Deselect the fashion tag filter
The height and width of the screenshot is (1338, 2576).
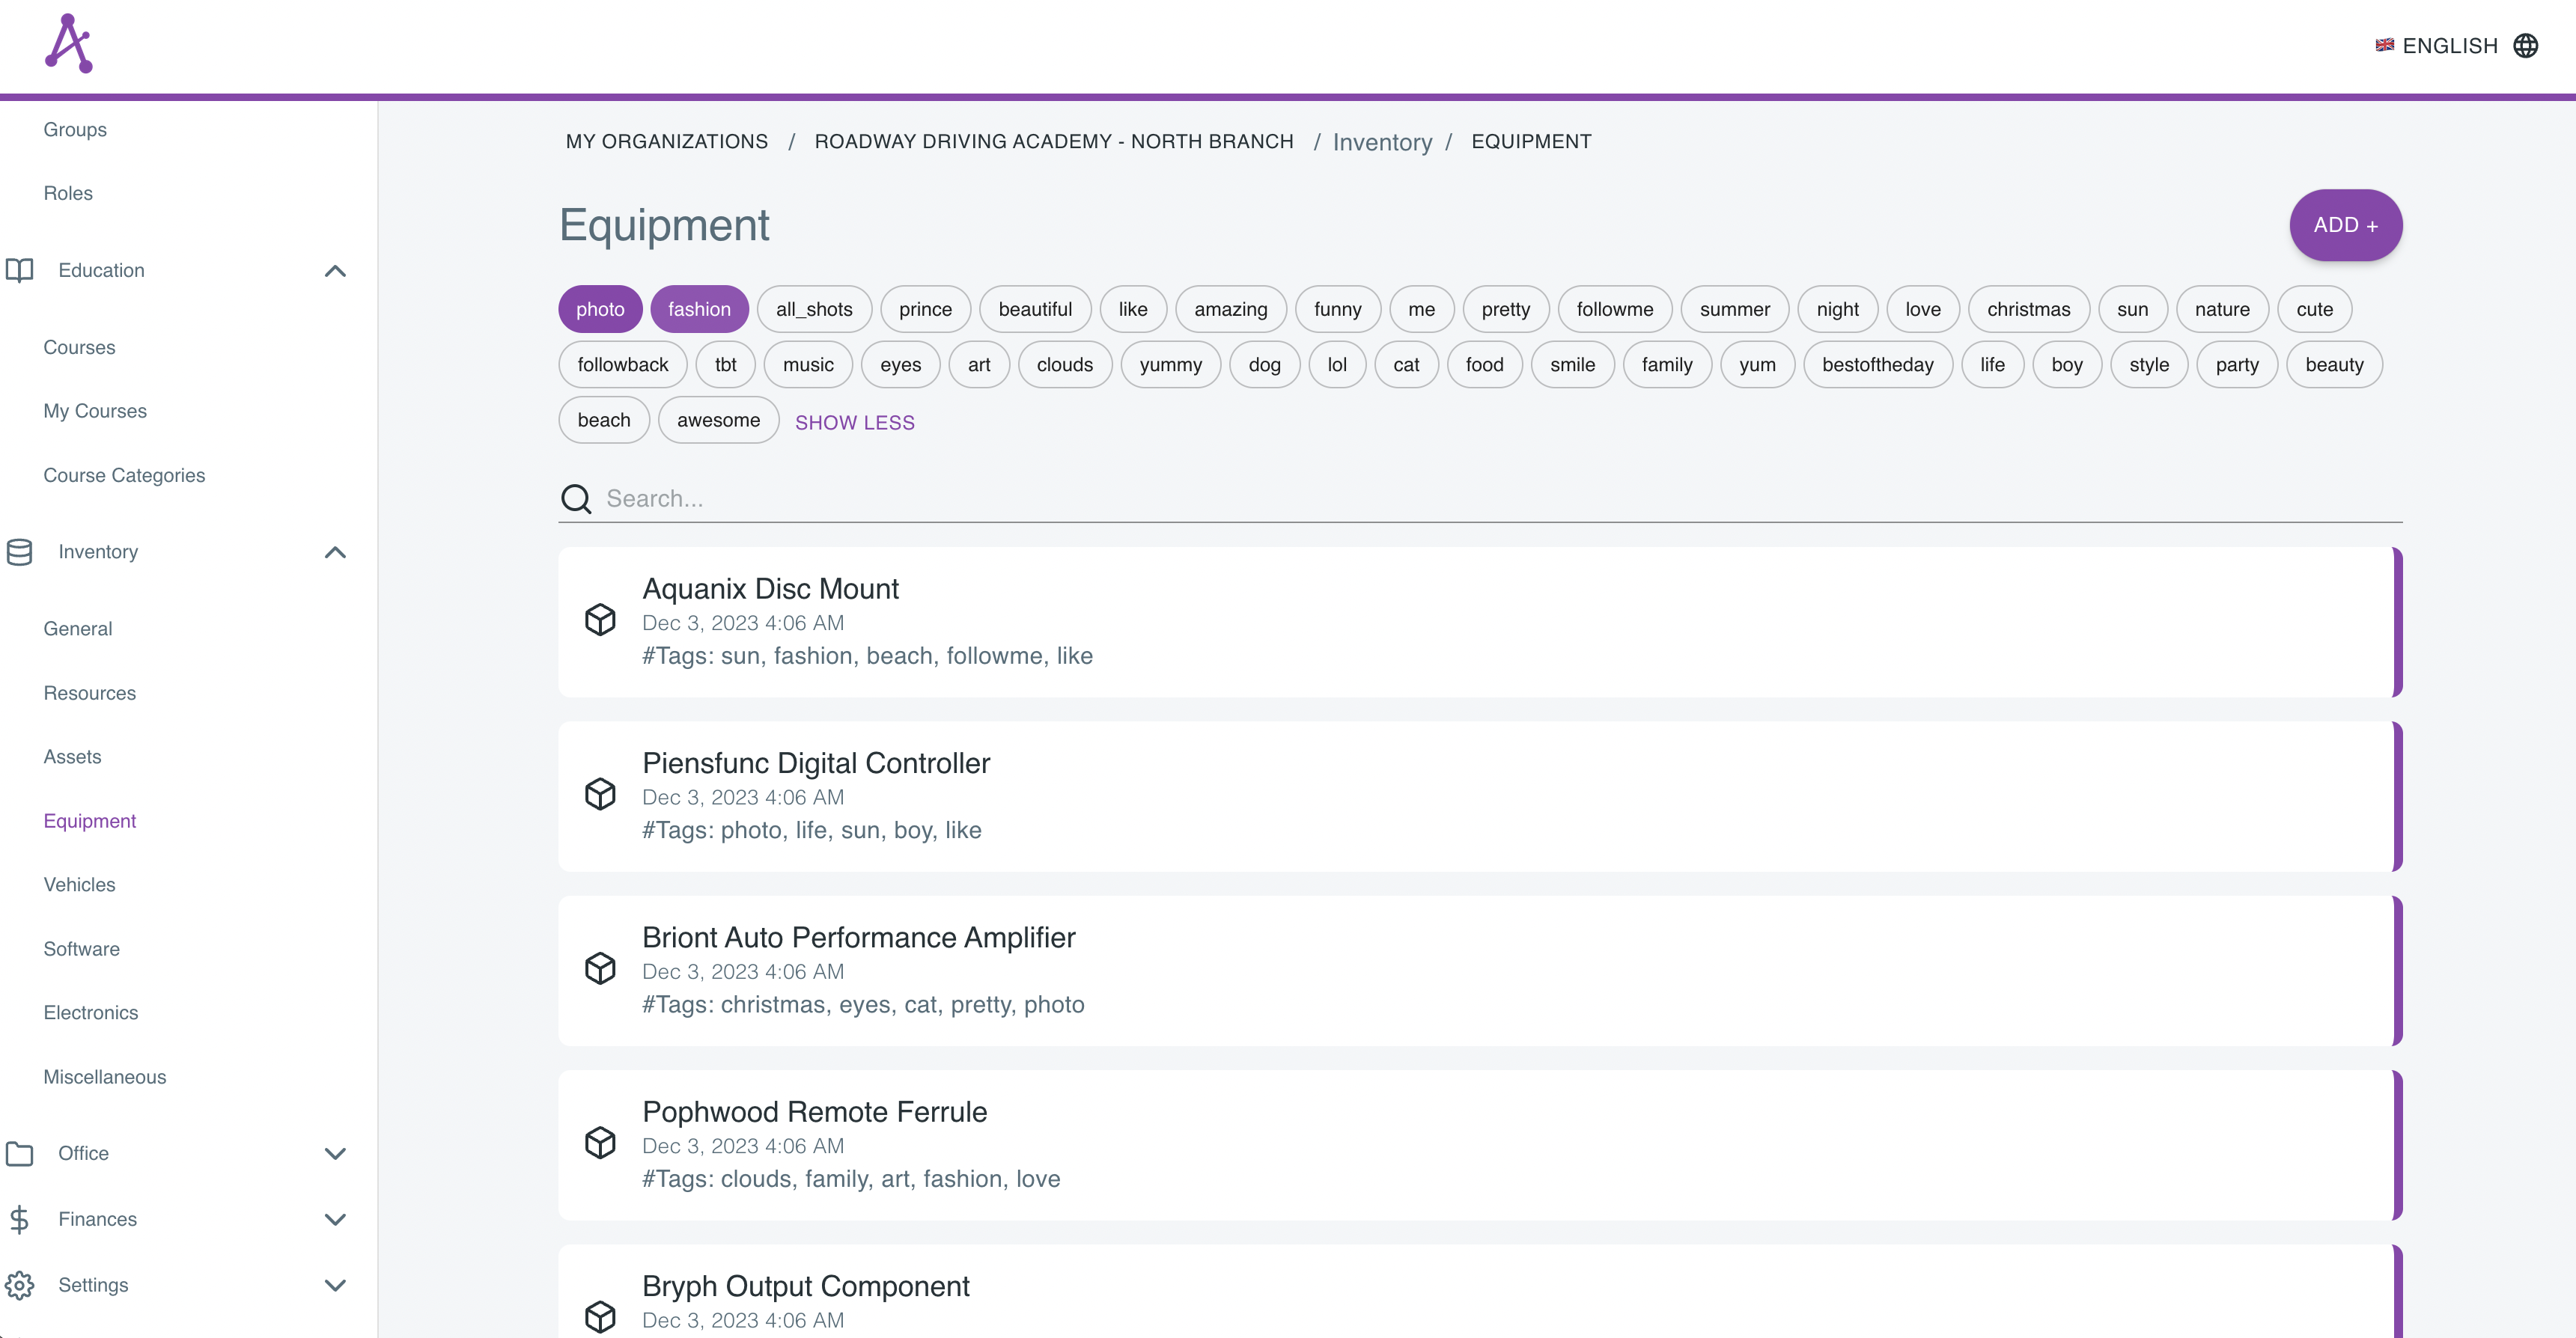coord(699,310)
